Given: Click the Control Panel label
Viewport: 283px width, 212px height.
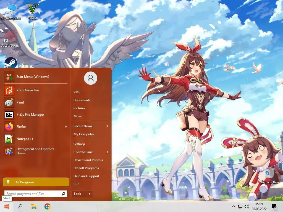Looking at the screenshot, I should (83, 152).
